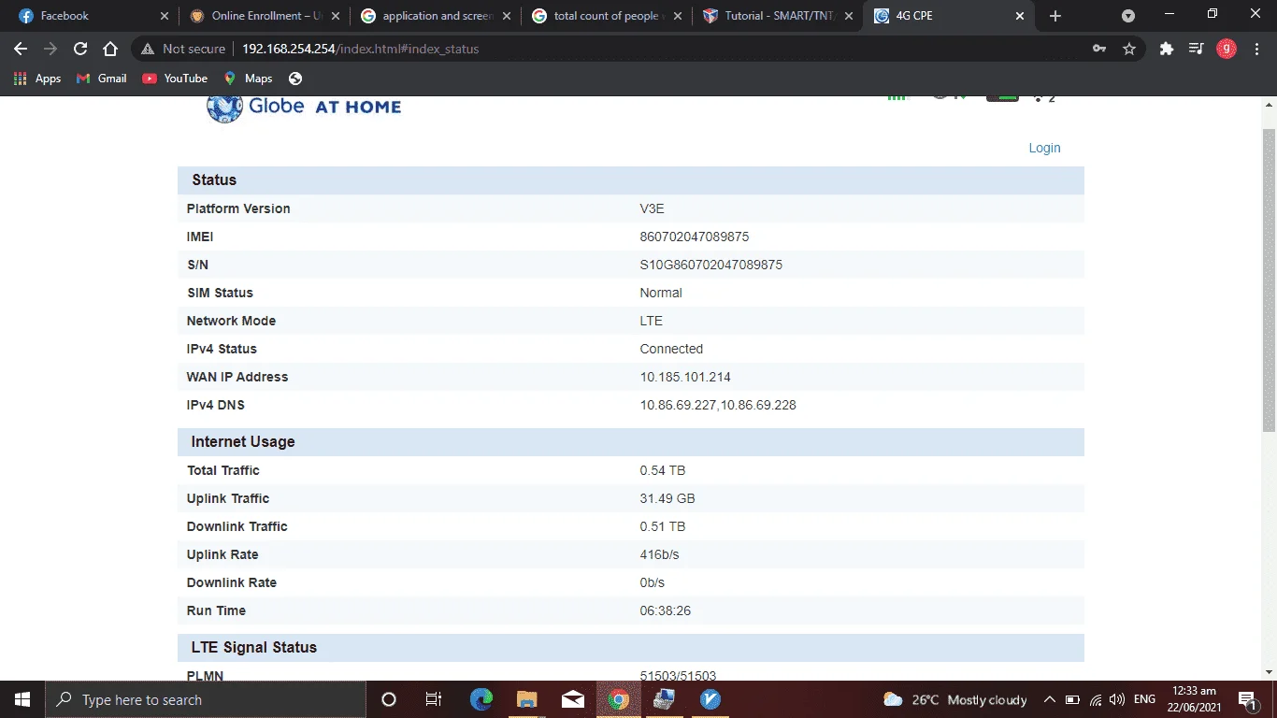Open the Maps bookmark

[x=248, y=79]
